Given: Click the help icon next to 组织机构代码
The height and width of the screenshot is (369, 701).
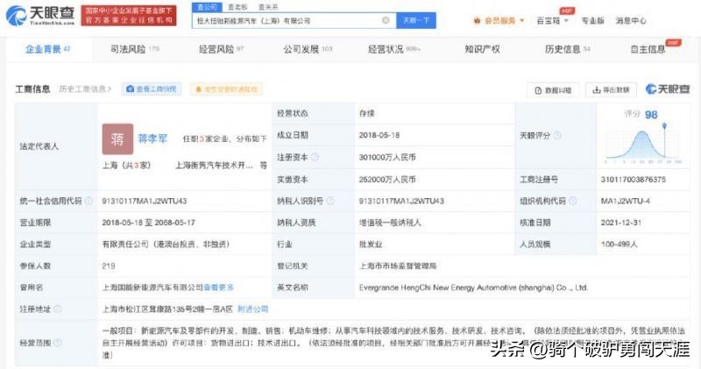Looking at the screenshot, I should (x=572, y=201).
